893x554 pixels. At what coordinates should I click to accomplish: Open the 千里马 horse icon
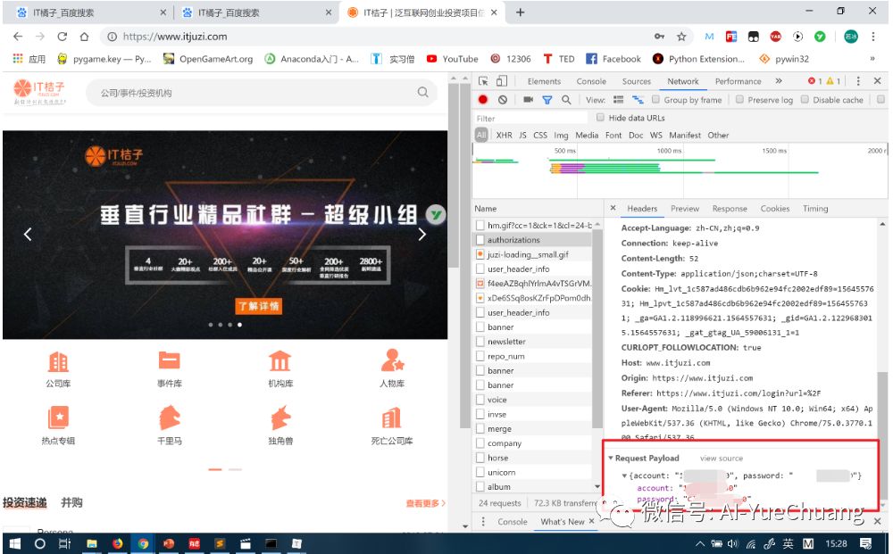[x=169, y=418]
